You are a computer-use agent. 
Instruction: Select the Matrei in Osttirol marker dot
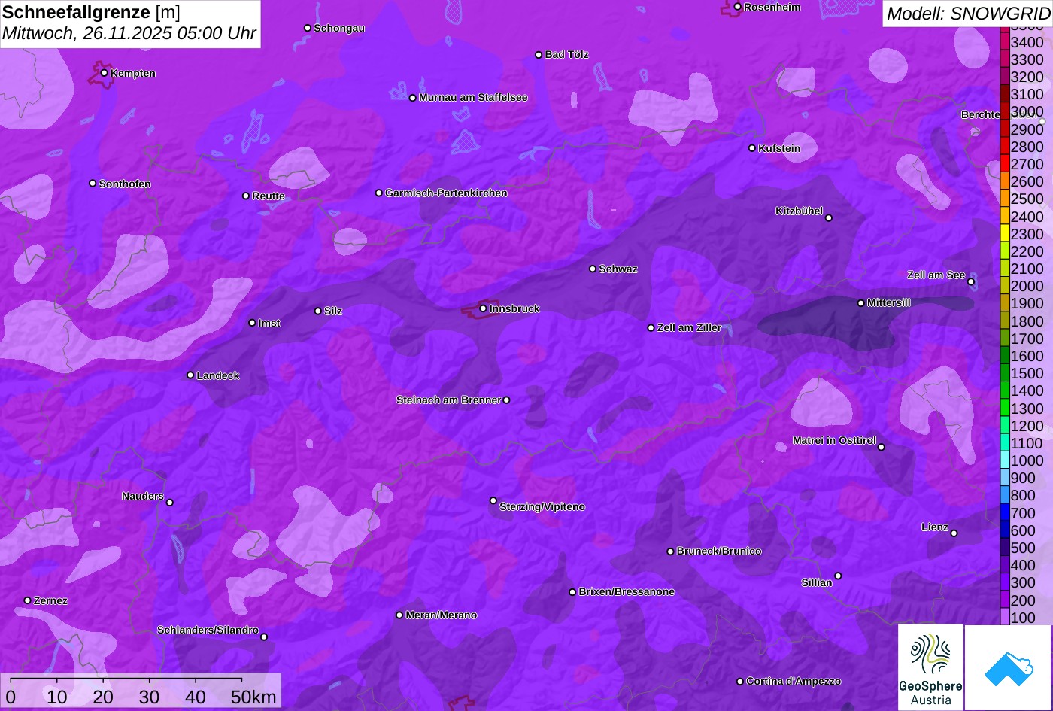tap(882, 448)
